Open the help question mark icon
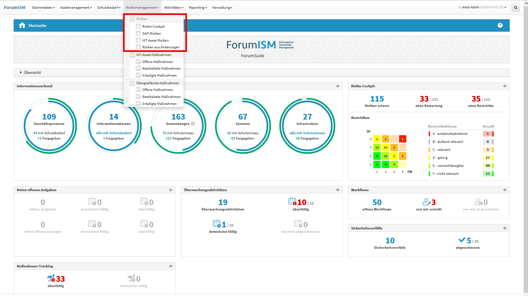The width and height of the screenshot is (528, 296). coord(500,25)
